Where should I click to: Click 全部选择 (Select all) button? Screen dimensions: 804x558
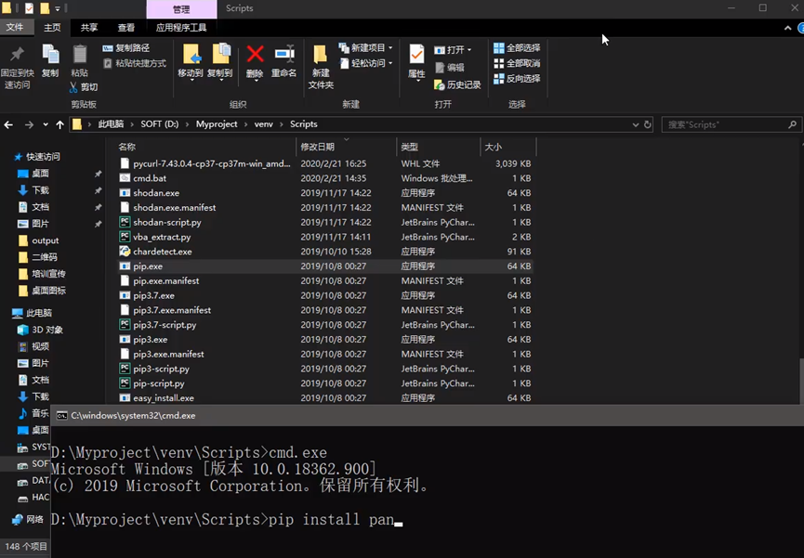[517, 48]
